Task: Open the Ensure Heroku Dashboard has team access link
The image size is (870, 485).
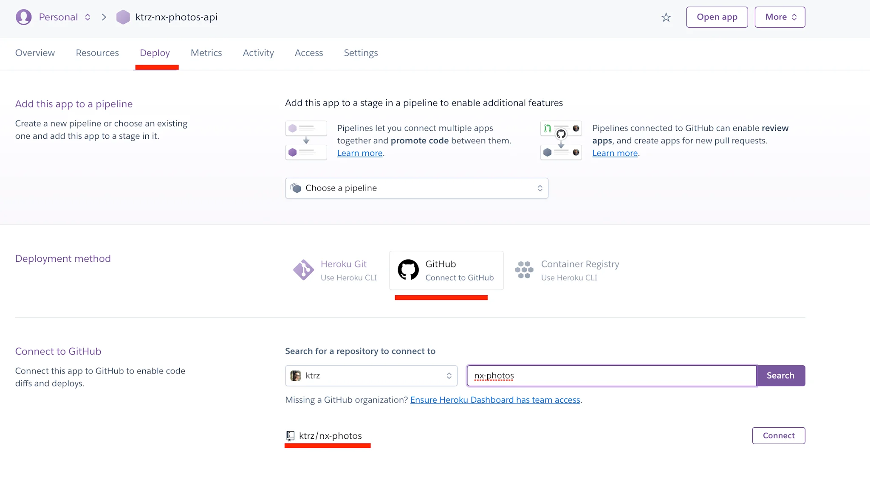Action: [x=495, y=400]
